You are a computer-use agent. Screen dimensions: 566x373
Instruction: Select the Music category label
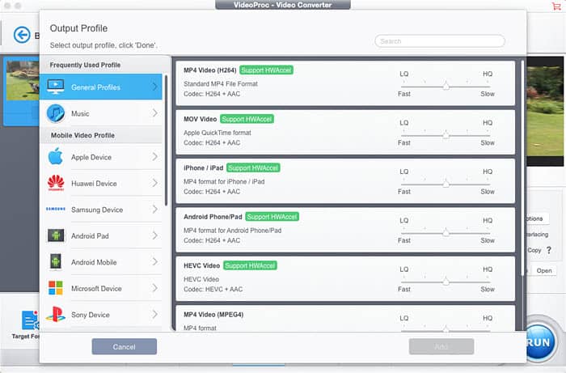pyautogui.click(x=80, y=114)
